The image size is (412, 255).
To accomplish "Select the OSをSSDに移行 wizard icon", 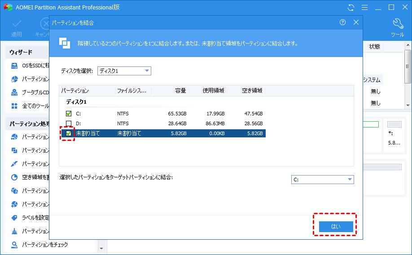I will (14, 66).
